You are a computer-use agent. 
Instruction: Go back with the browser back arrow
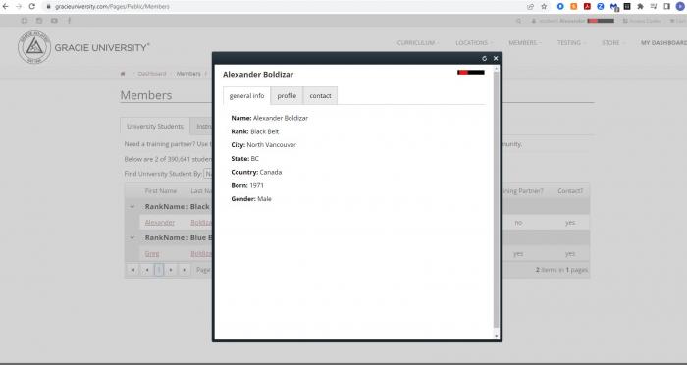[x=5, y=7]
